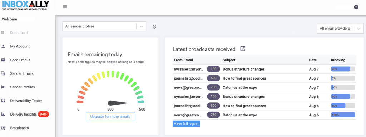Toggle the hamburger menu icon
This screenshot has height=137, width=366.
pyautogui.click(x=65, y=7)
